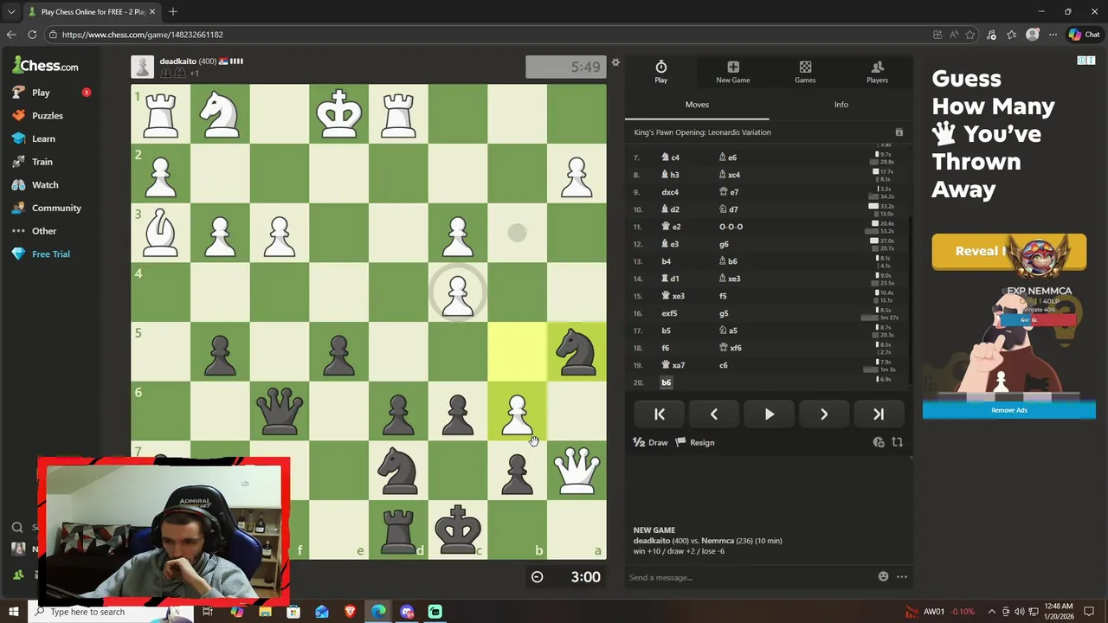The width and height of the screenshot is (1108, 623).
Task: Reload the page
Action: coord(32,35)
